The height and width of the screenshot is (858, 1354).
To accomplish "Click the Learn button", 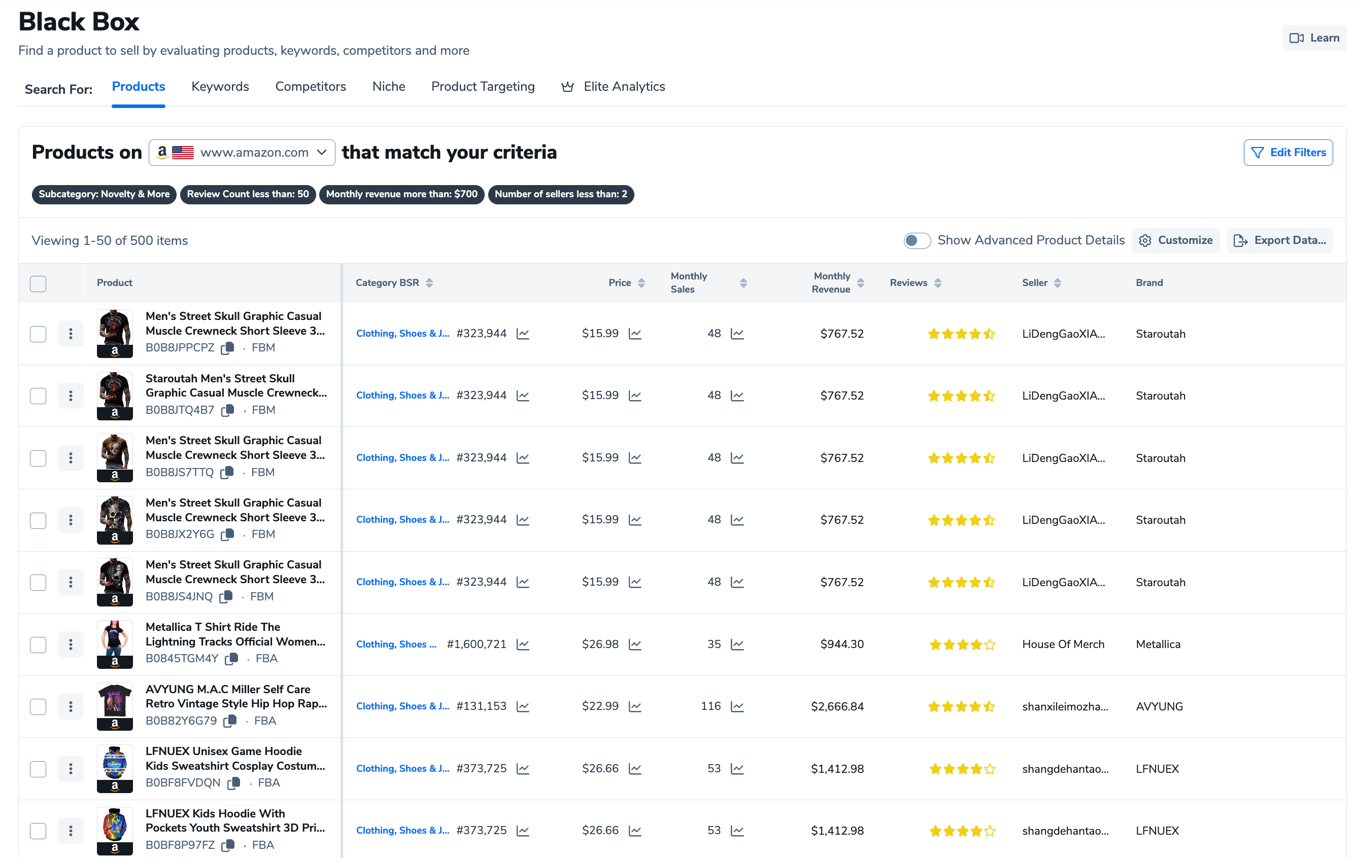I will pyautogui.click(x=1313, y=38).
